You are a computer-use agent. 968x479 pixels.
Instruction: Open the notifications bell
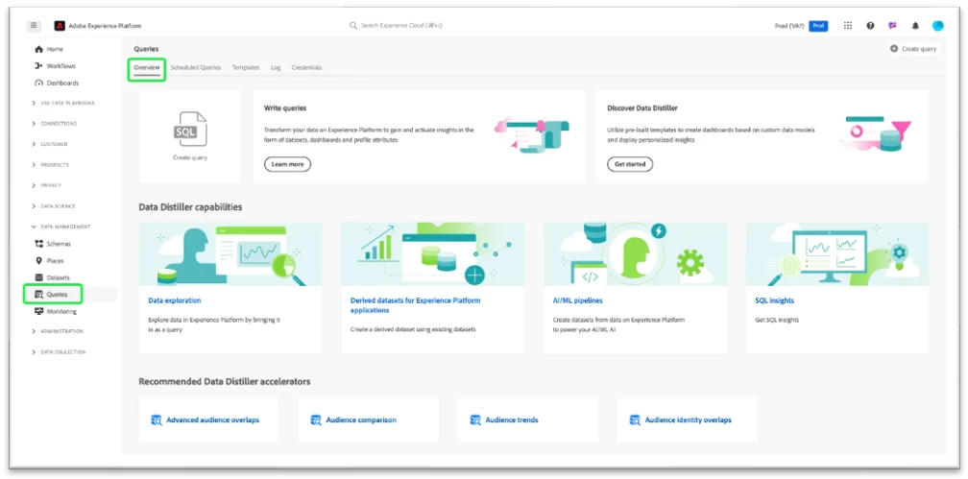(915, 25)
